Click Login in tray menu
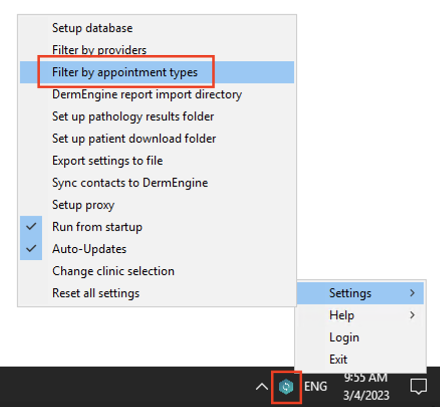 click(344, 337)
